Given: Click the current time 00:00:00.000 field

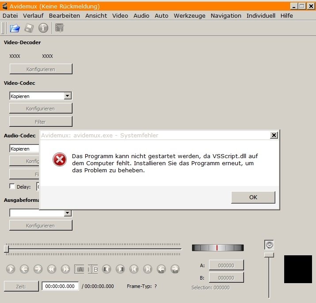Looking at the screenshot, I should (60, 286).
